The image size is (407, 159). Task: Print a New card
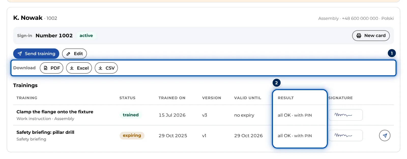click(x=371, y=36)
